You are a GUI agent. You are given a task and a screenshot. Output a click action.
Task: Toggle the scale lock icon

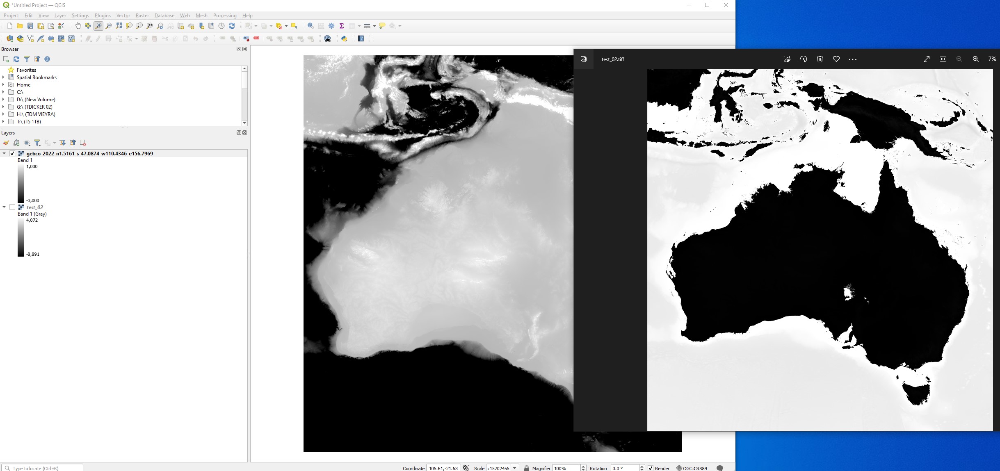tap(527, 468)
